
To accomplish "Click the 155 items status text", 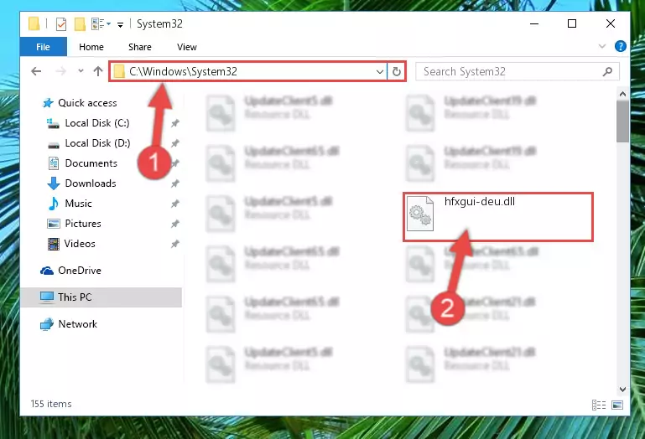I will click(x=51, y=404).
